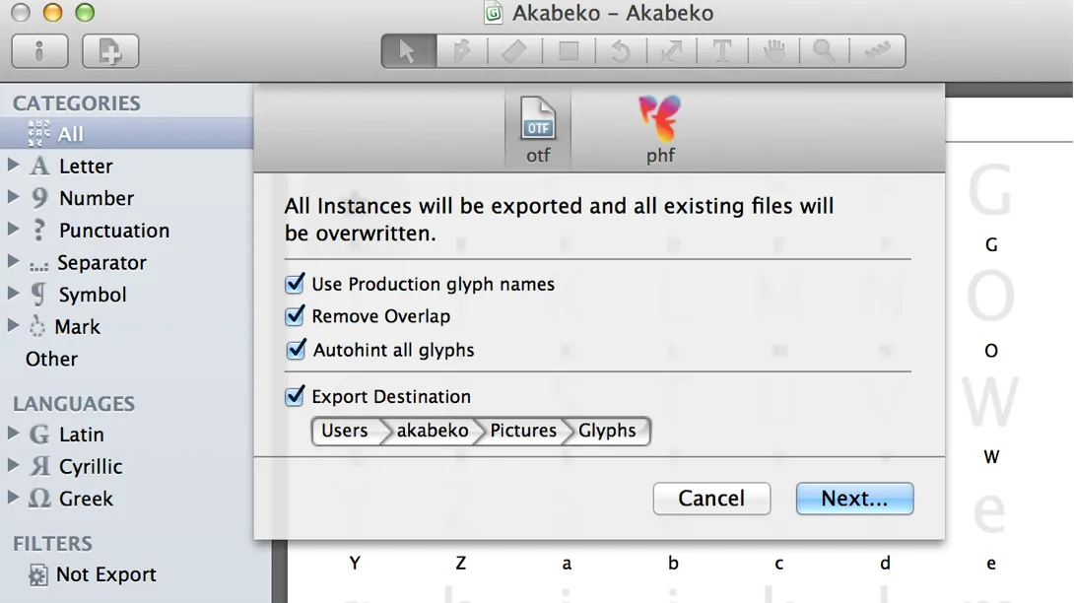Expand the Cyrillic language group
Viewport: 1074px width, 603px height.
tap(14, 466)
